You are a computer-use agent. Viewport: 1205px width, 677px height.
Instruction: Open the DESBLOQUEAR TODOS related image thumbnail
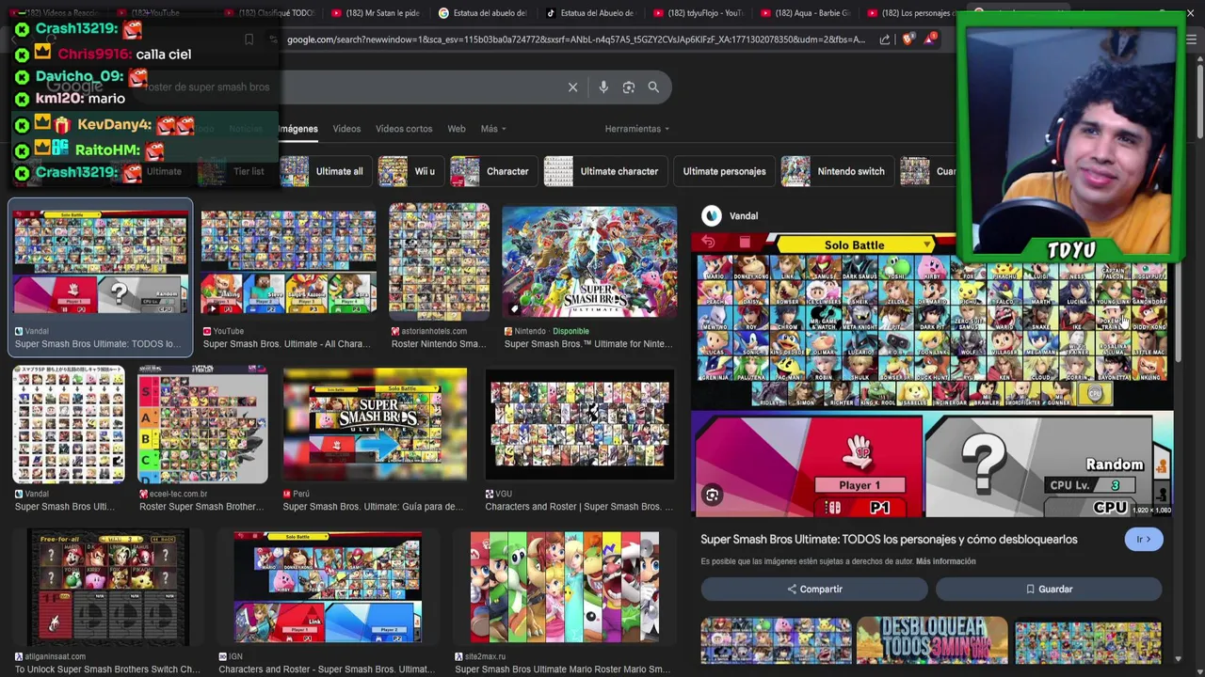pyautogui.click(x=932, y=641)
